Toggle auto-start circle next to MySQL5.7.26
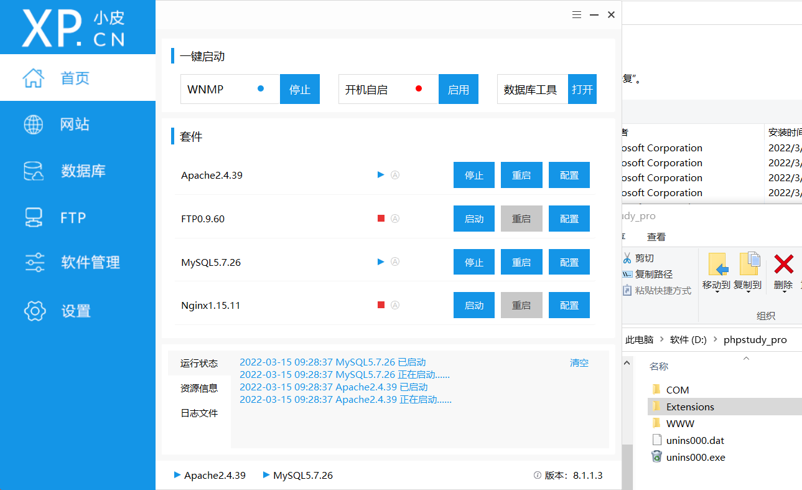802x490 pixels. coord(395,262)
